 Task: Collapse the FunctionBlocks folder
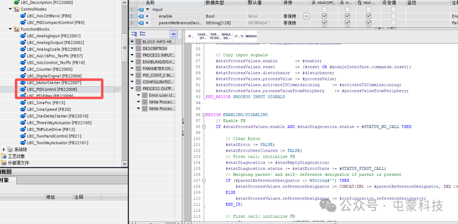[x=11, y=29]
